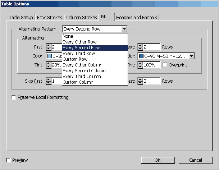The height and width of the screenshot is (170, 219).
Task: Click the dark blue Next color swatch
Action: click(x=141, y=56)
